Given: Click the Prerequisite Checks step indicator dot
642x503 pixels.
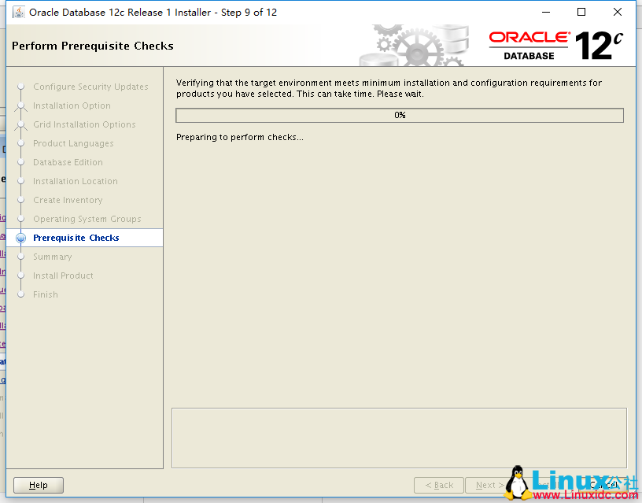Looking at the screenshot, I should 22,238.
